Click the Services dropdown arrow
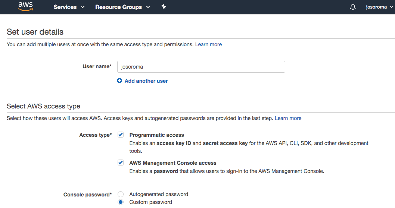The image size is (395, 208). (x=83, y=7)
